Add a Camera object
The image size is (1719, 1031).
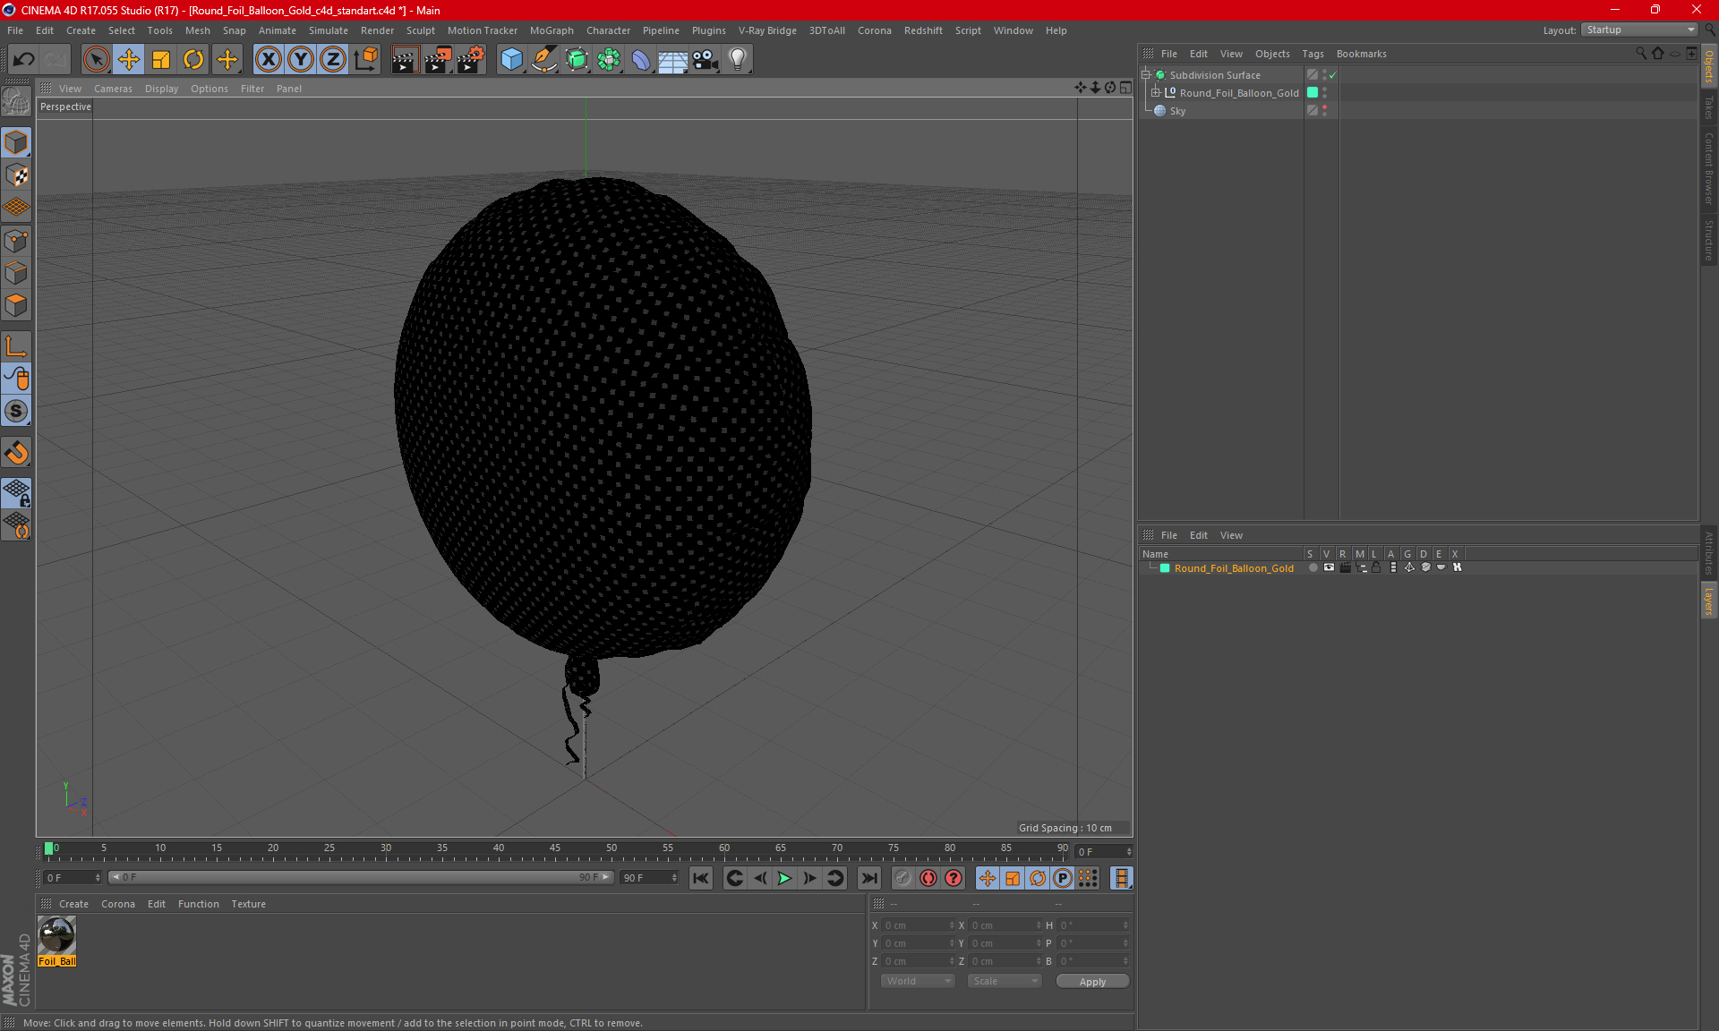coord(706,60)
